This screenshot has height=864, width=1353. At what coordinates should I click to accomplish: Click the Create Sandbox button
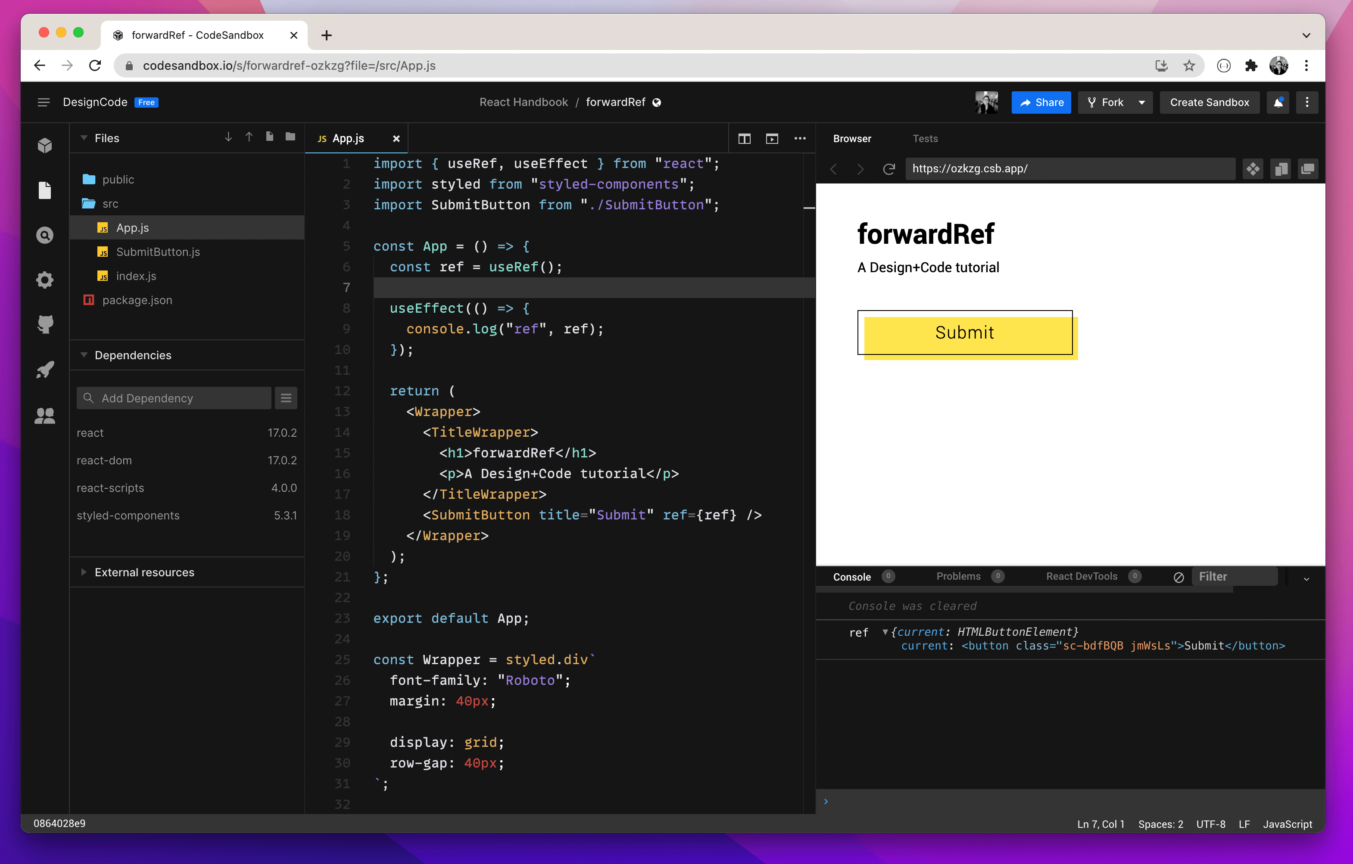coord(1209,102)
